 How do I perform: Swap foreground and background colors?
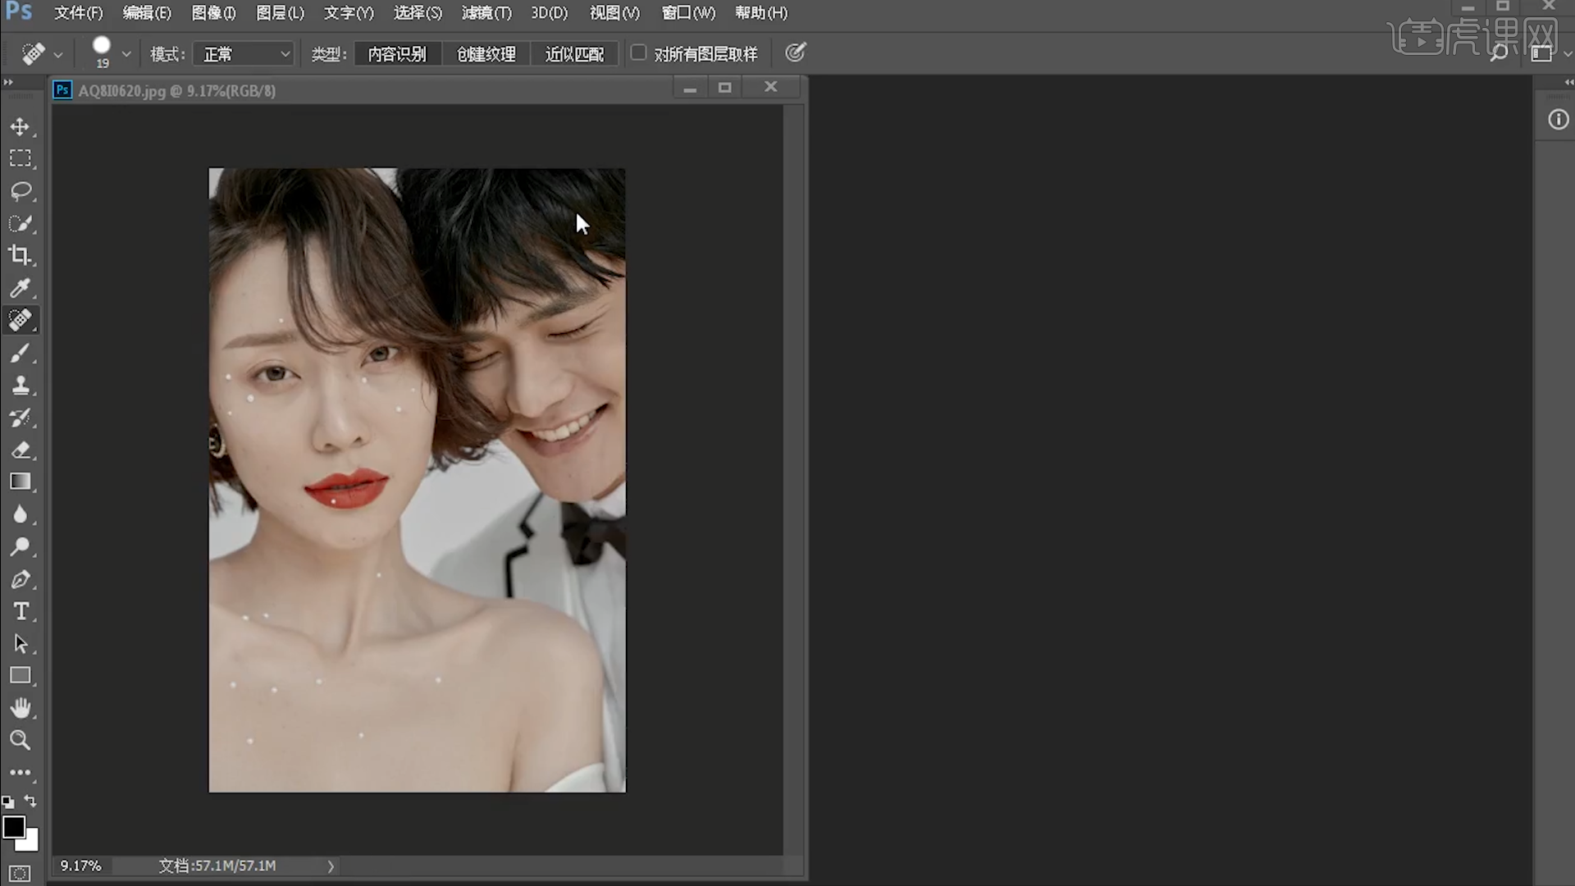pyautogui.click(x=30, y=801)
